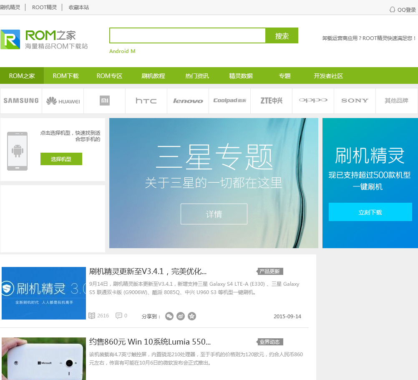Click the 选择机型 button
The image size is (418, 380).
[x=61, y=159]
